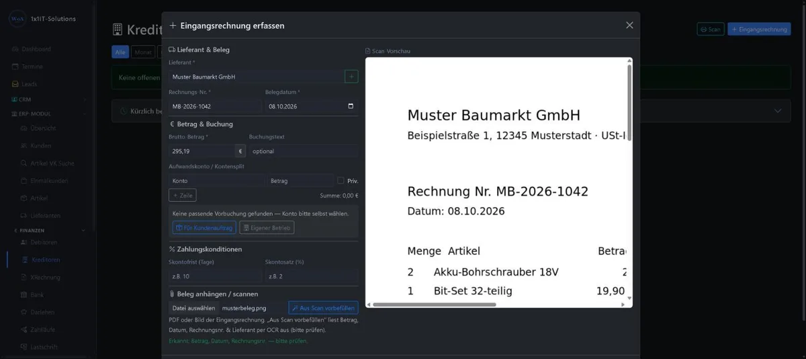Image resolution: width=806 pixels, height=359 pixels.
Task: Click the scanned invoice preview image
Action: 496,179
